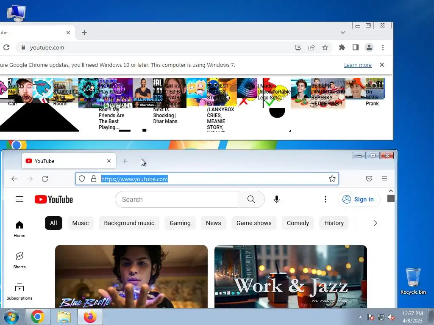Go to the YouTube logo home

[54, 199]
